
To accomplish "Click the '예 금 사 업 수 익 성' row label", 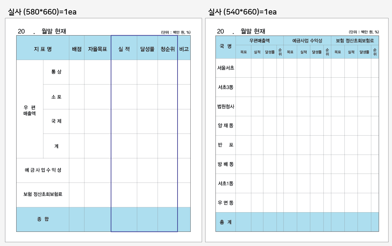I will point(43,170).
